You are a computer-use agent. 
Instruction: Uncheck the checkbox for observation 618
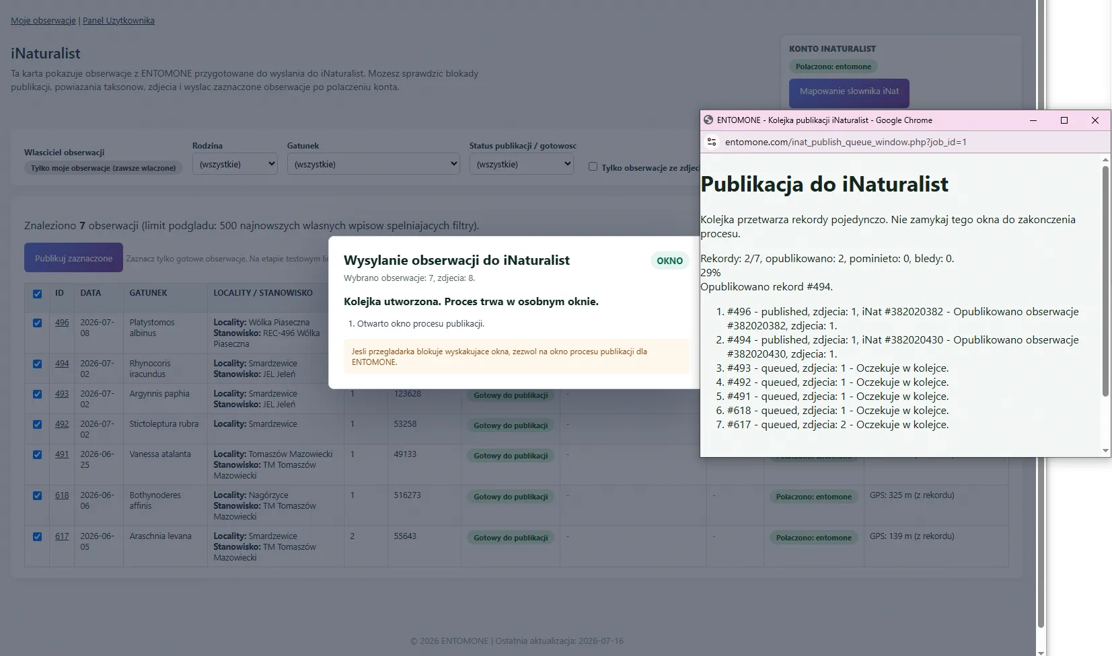(x=37, y=495)
